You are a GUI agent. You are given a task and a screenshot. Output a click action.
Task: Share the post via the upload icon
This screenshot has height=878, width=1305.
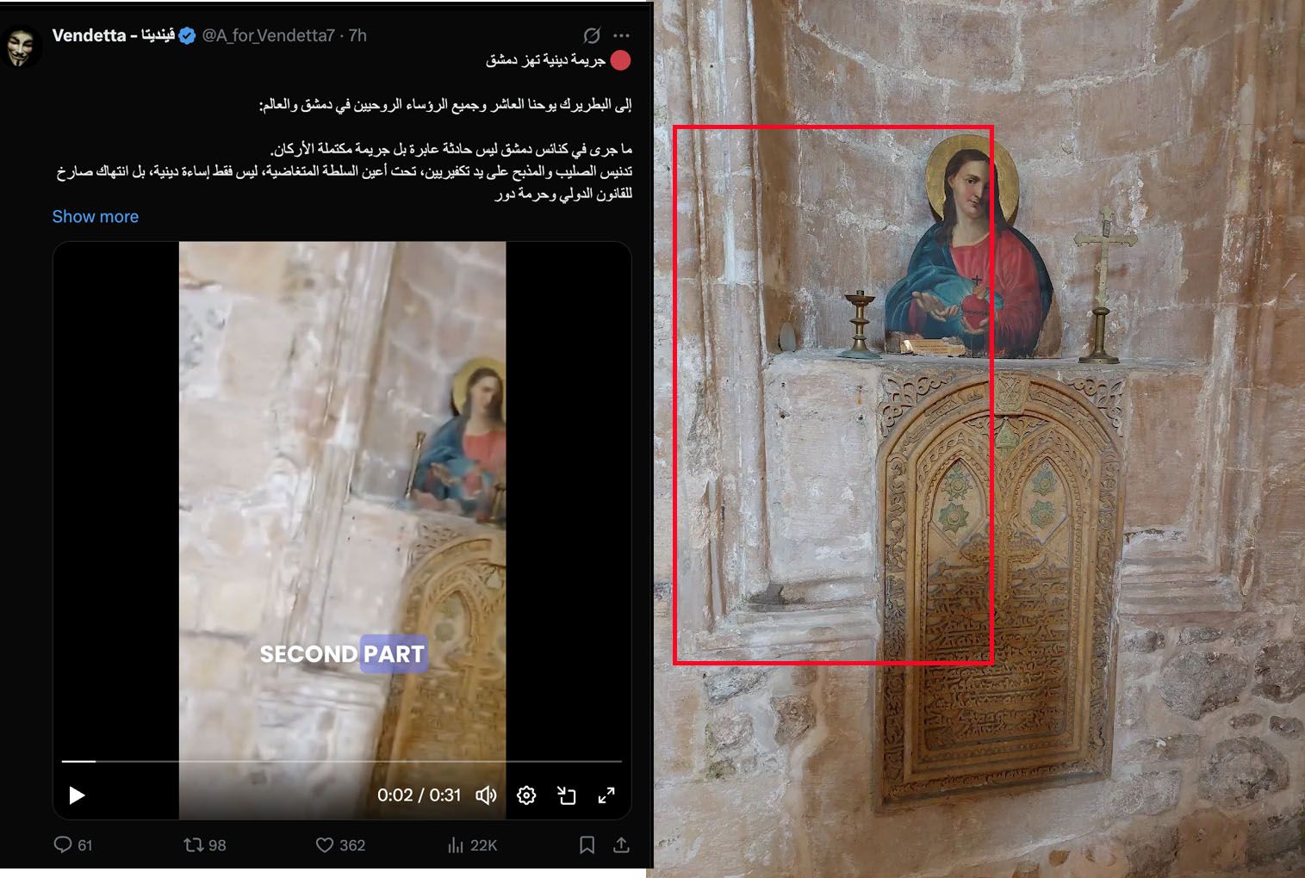(x=620, y=844)
